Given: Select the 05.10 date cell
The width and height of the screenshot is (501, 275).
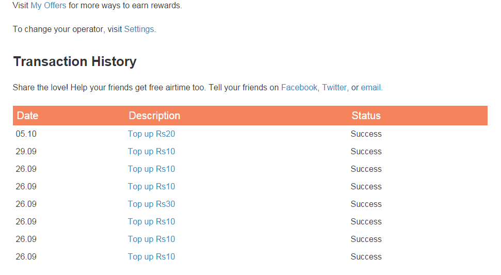Looking at the screenshot, I should 26,134.
